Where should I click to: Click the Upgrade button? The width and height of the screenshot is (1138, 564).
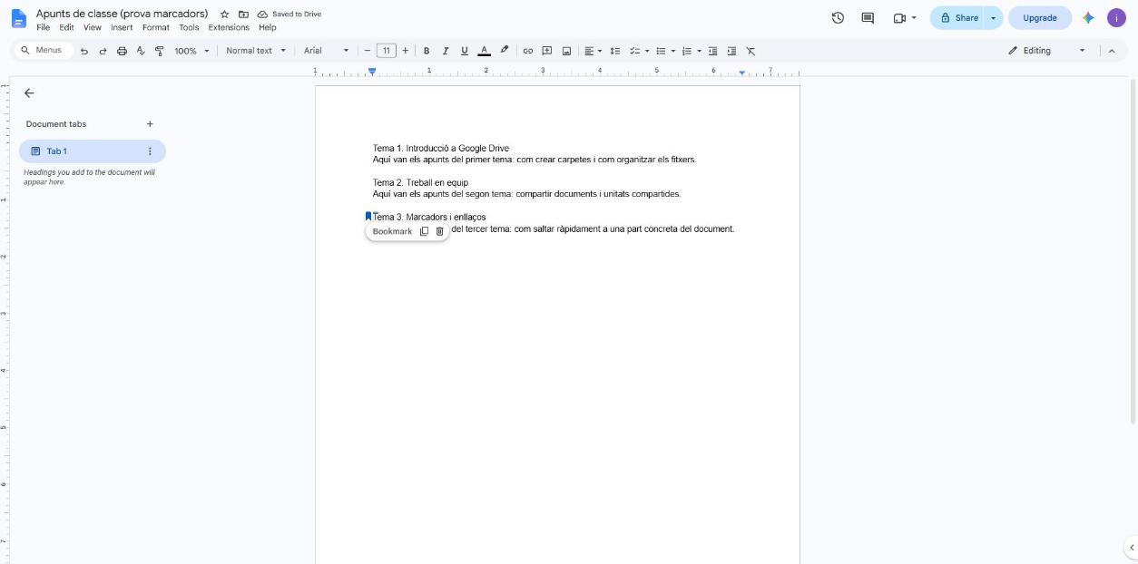pyautogui.click(x=1039, y=18)
